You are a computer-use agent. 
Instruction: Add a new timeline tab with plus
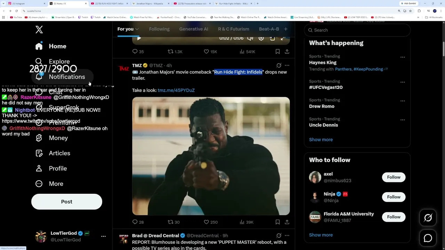click(x=285, y=29)
